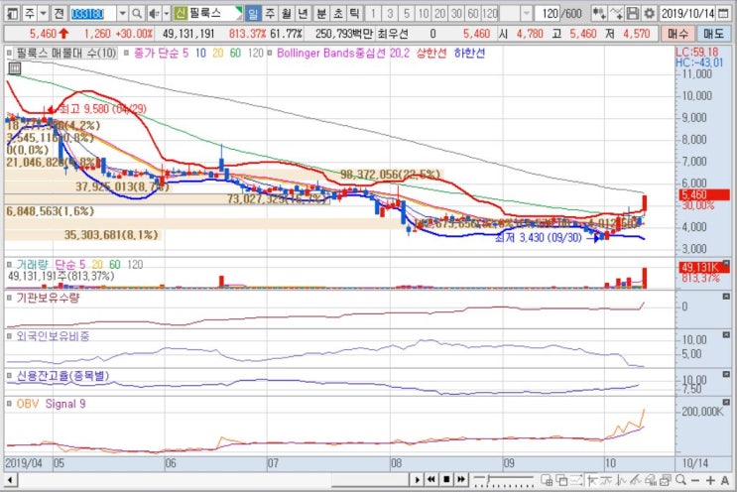The image size is (737, 492).
Task: Click the magnifier zoom tool in bottom toolbar
Action: tap(680, 480)
